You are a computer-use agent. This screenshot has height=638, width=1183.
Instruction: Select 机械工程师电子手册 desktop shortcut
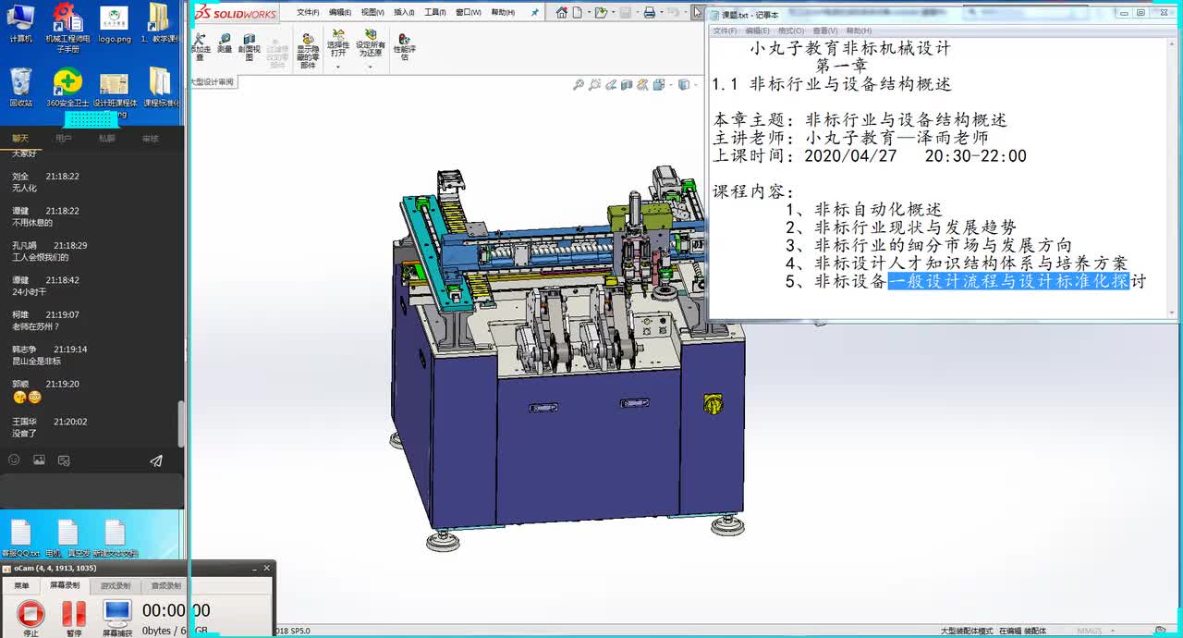click(67, 28)
